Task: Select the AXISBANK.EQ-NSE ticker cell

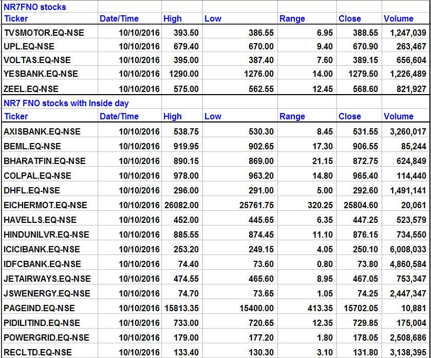Action: pyautogui.click(x=42, y=131)
